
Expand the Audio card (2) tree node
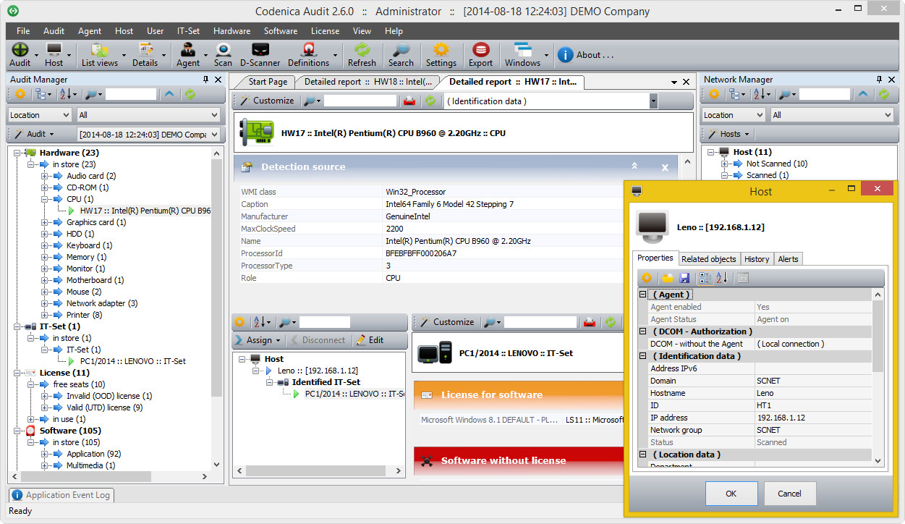point(45,176)
